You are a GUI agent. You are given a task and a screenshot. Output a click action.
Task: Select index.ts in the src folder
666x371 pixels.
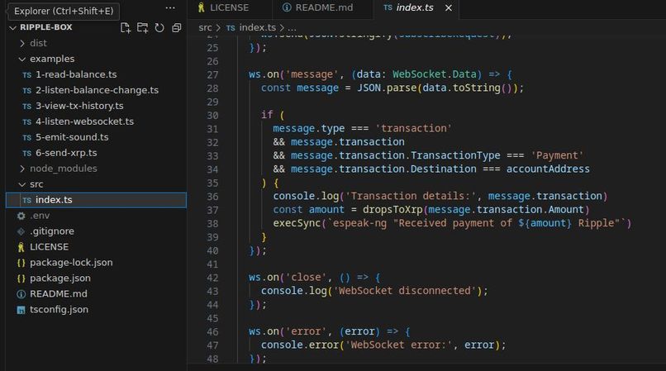pos(96,200)
